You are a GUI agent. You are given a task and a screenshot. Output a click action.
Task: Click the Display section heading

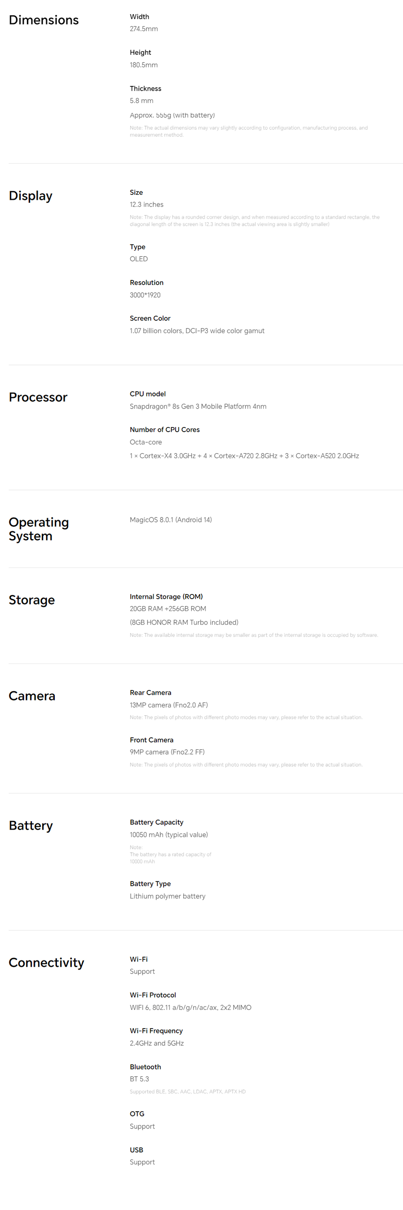(31, 196)
